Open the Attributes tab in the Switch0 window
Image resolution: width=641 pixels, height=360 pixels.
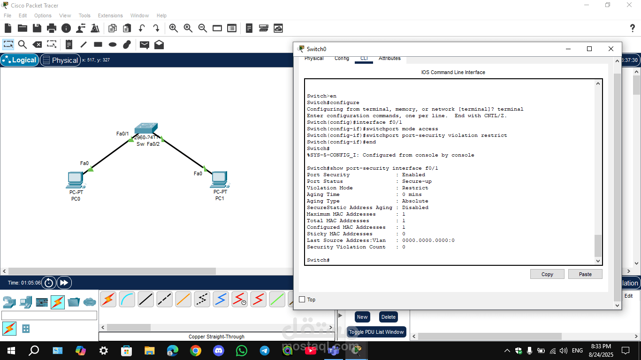click(x=389, y=59)
